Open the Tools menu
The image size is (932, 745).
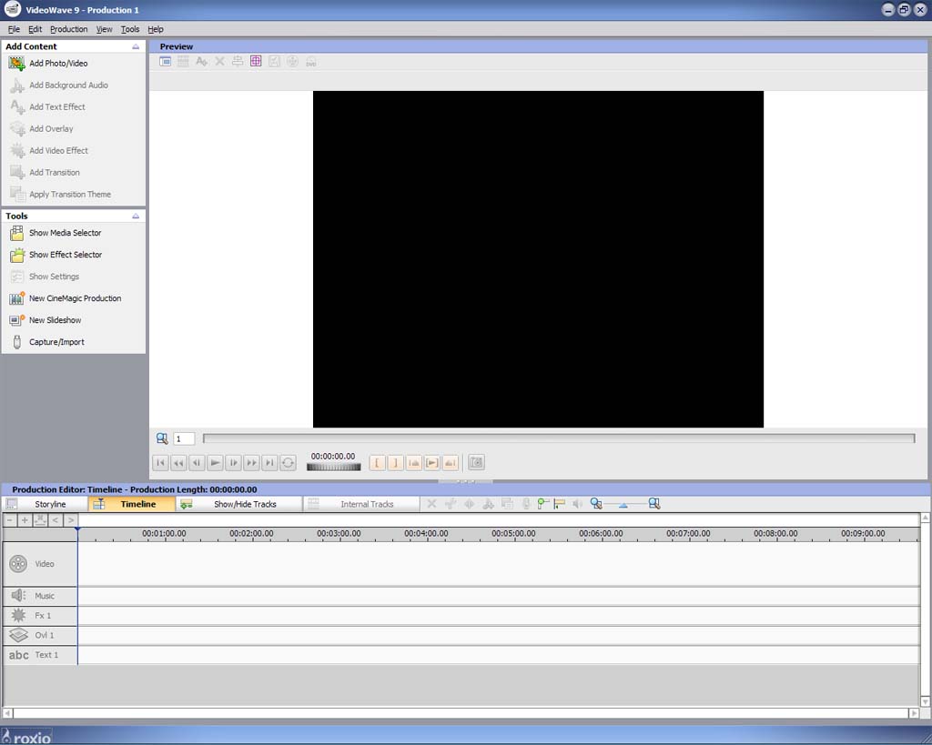tap(129, 29)
